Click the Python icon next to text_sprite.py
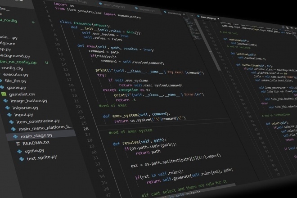Viewport: 297px width, 198px height. coord(22,159)
